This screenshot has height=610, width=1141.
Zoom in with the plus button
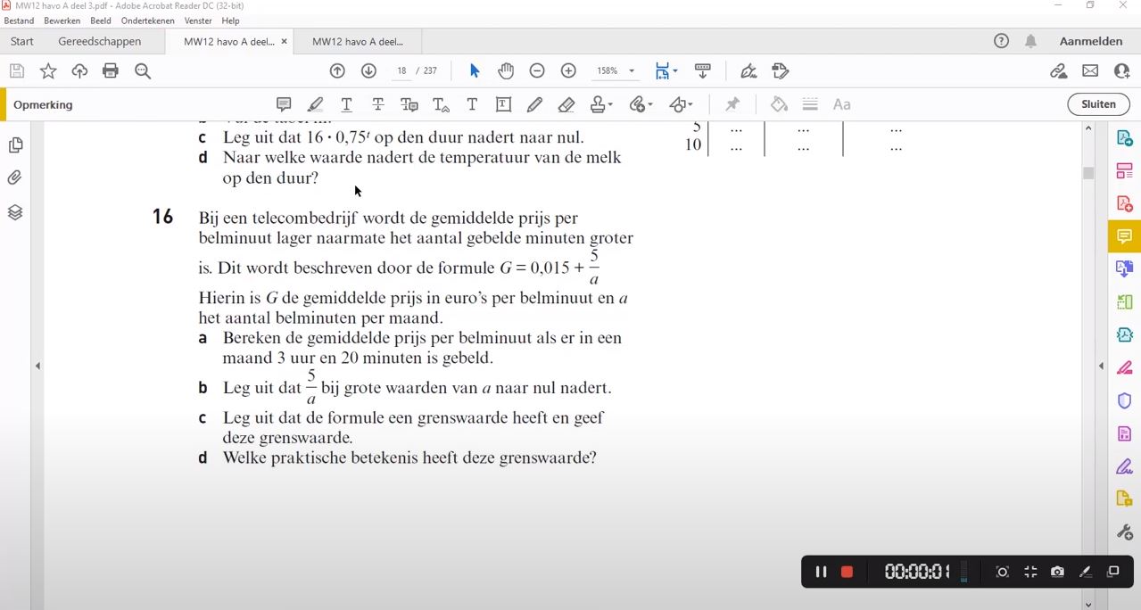click(568, 71)
